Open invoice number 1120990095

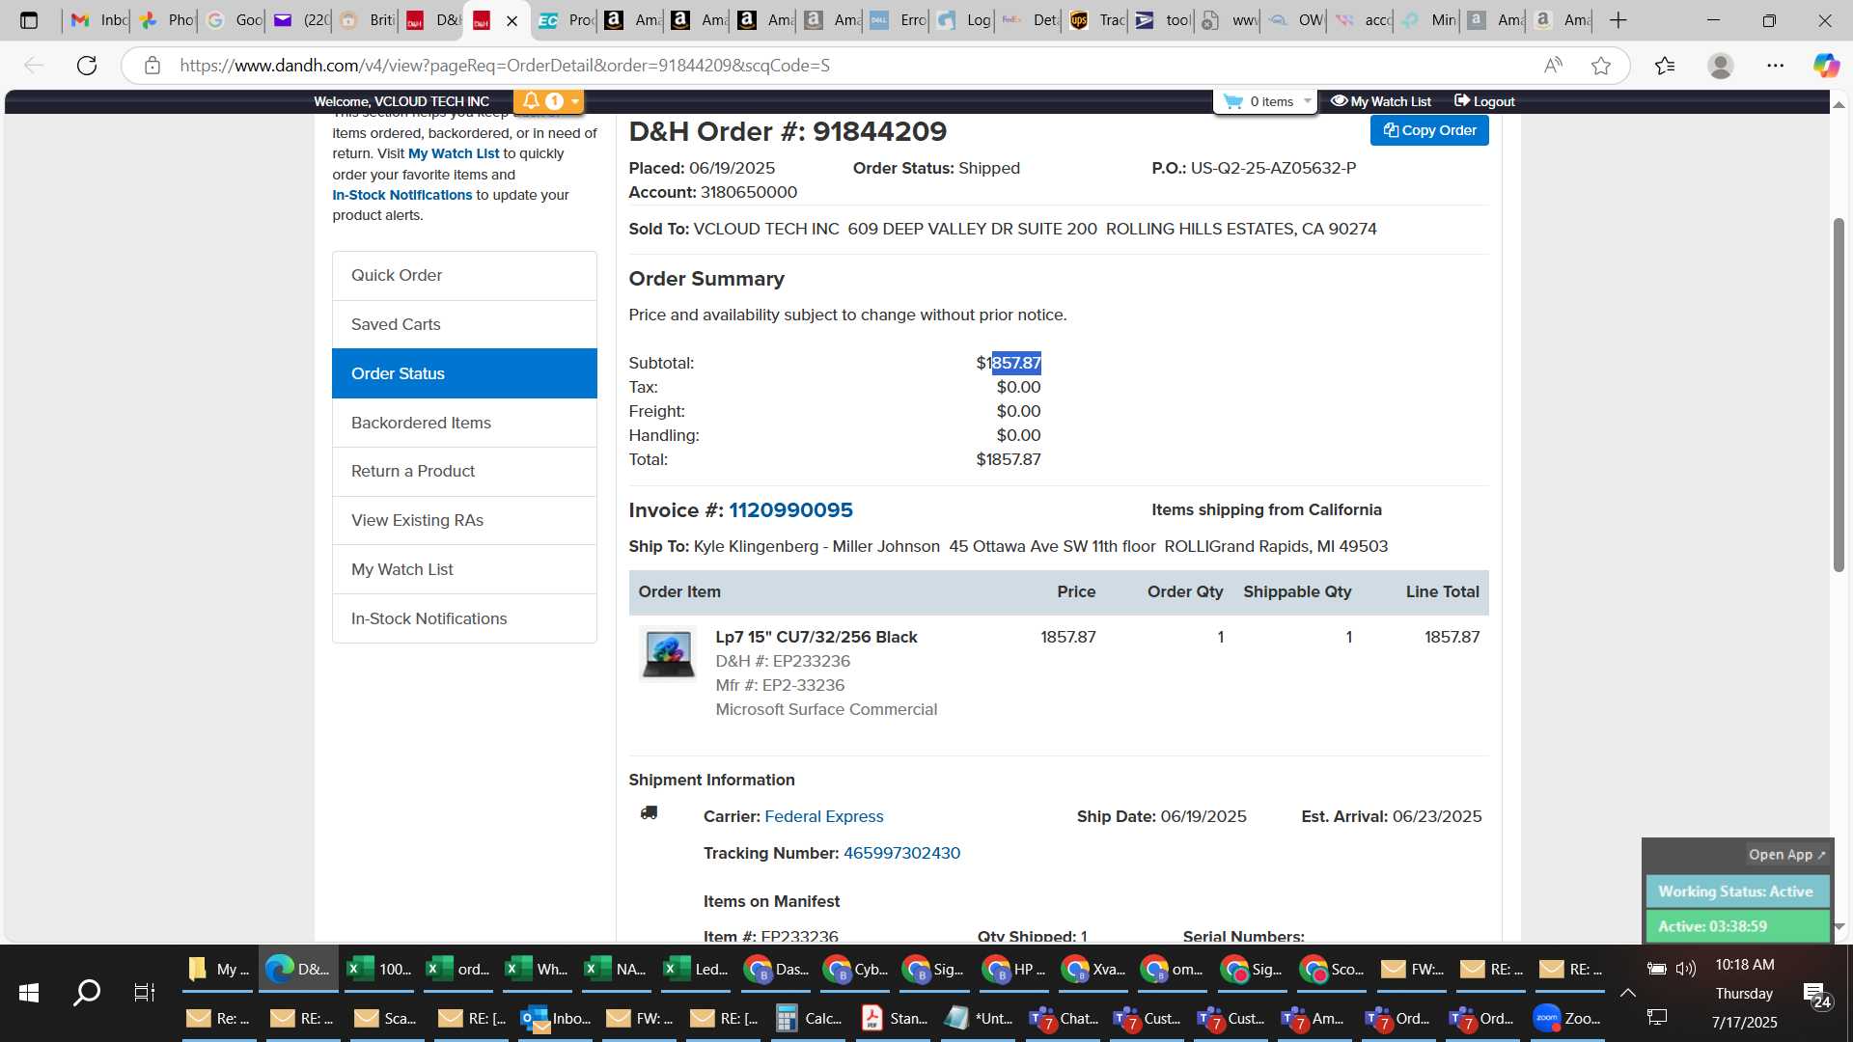[x=790, y=510]
